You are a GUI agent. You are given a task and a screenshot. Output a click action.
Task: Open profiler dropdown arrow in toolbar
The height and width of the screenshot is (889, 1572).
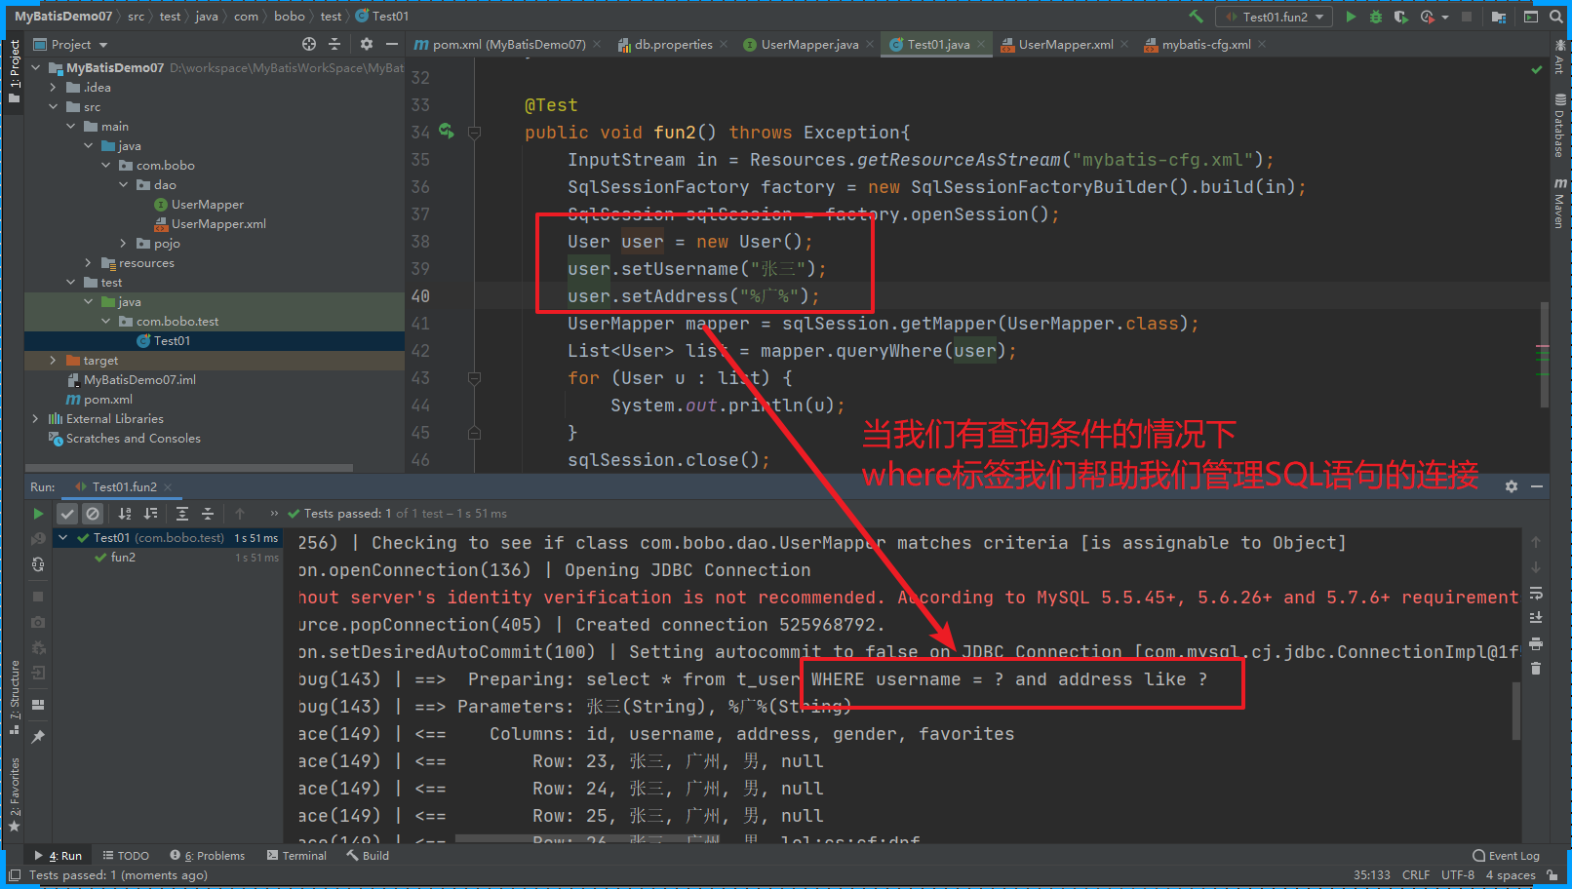point(1444,17)
